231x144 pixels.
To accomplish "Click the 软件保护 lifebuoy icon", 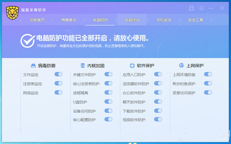I will [x=132, y=66].
